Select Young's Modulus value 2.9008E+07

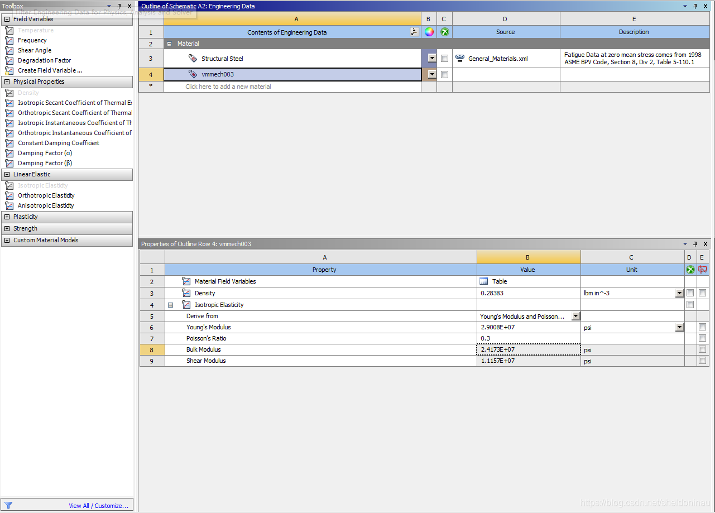pos(529,327)
